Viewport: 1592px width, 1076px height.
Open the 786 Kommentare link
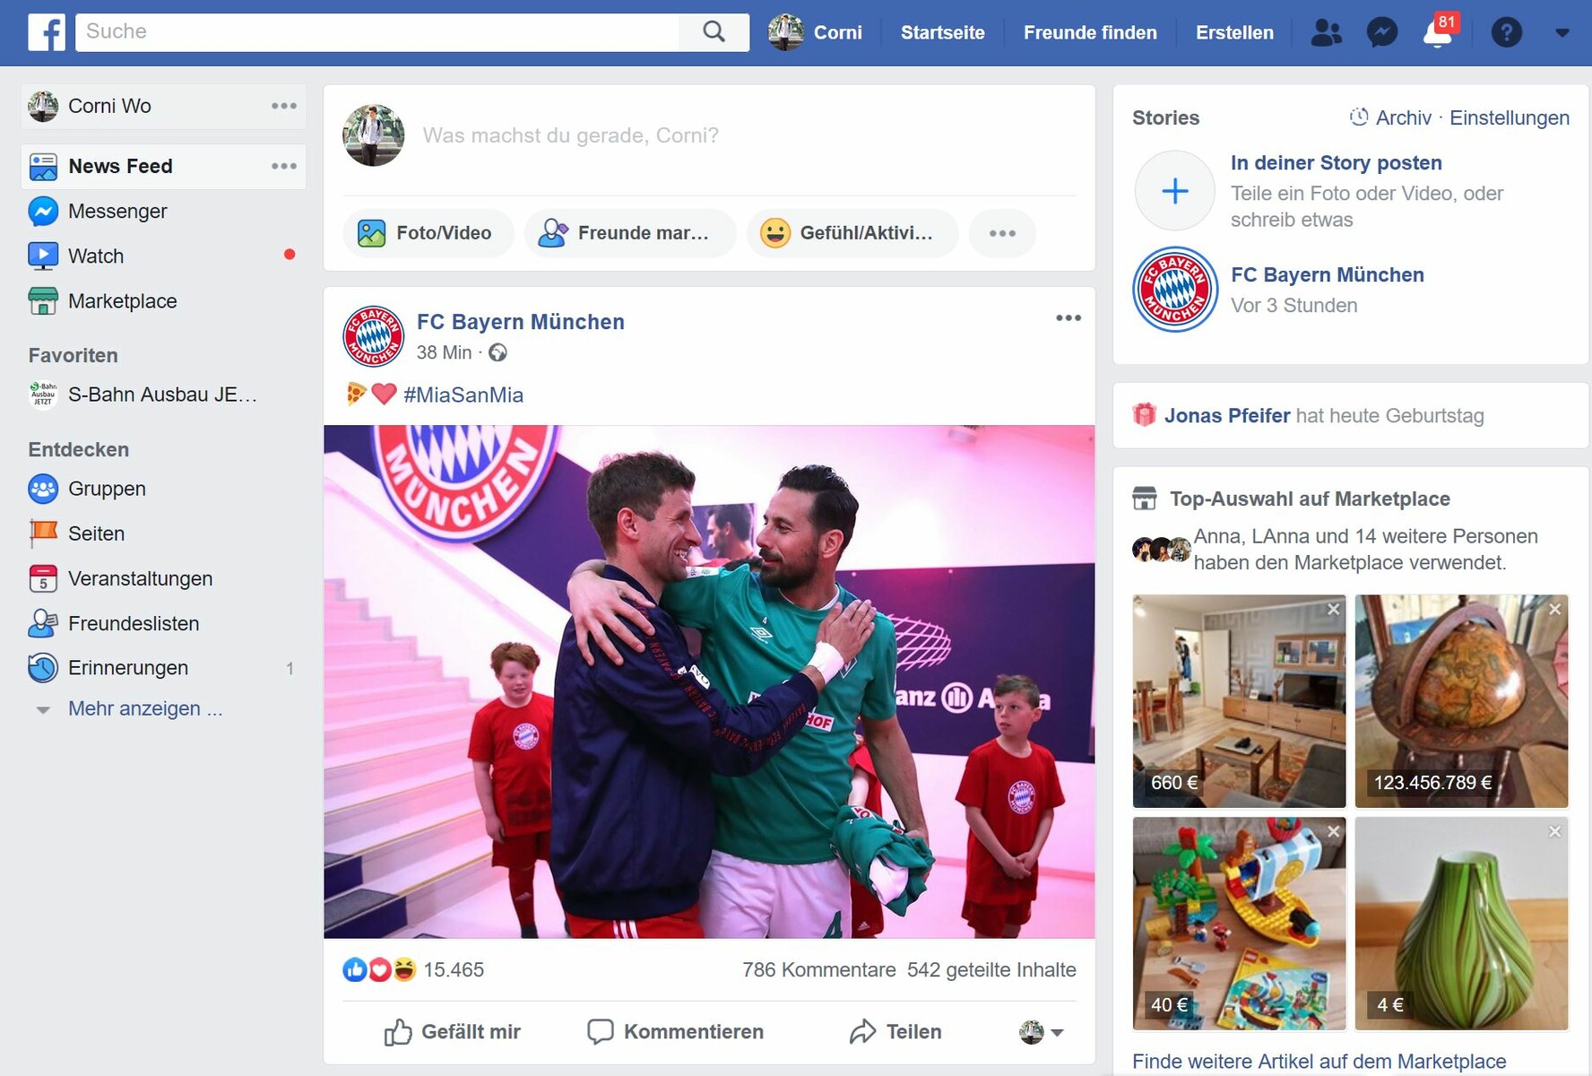click(x=818, y=969)
